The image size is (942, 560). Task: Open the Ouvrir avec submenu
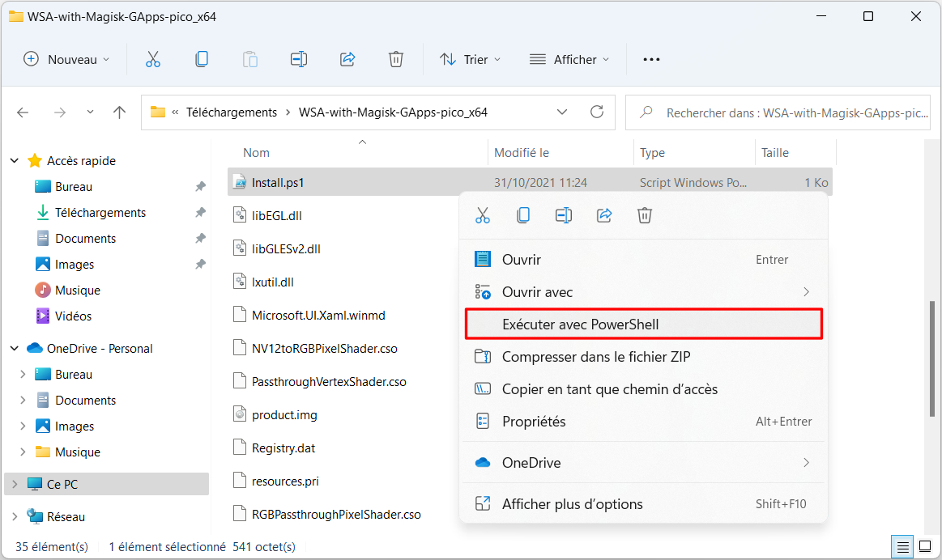click(643, 291)
